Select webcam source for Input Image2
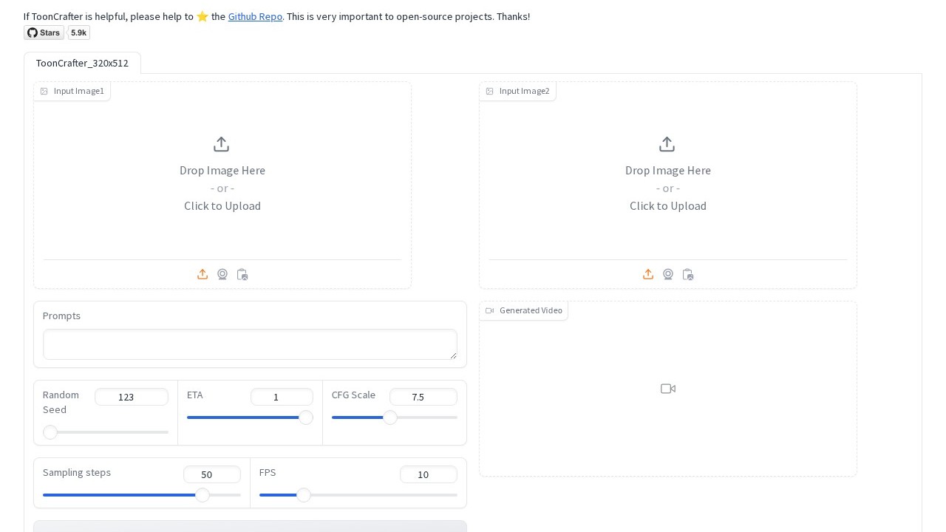 tap(668, 274)
